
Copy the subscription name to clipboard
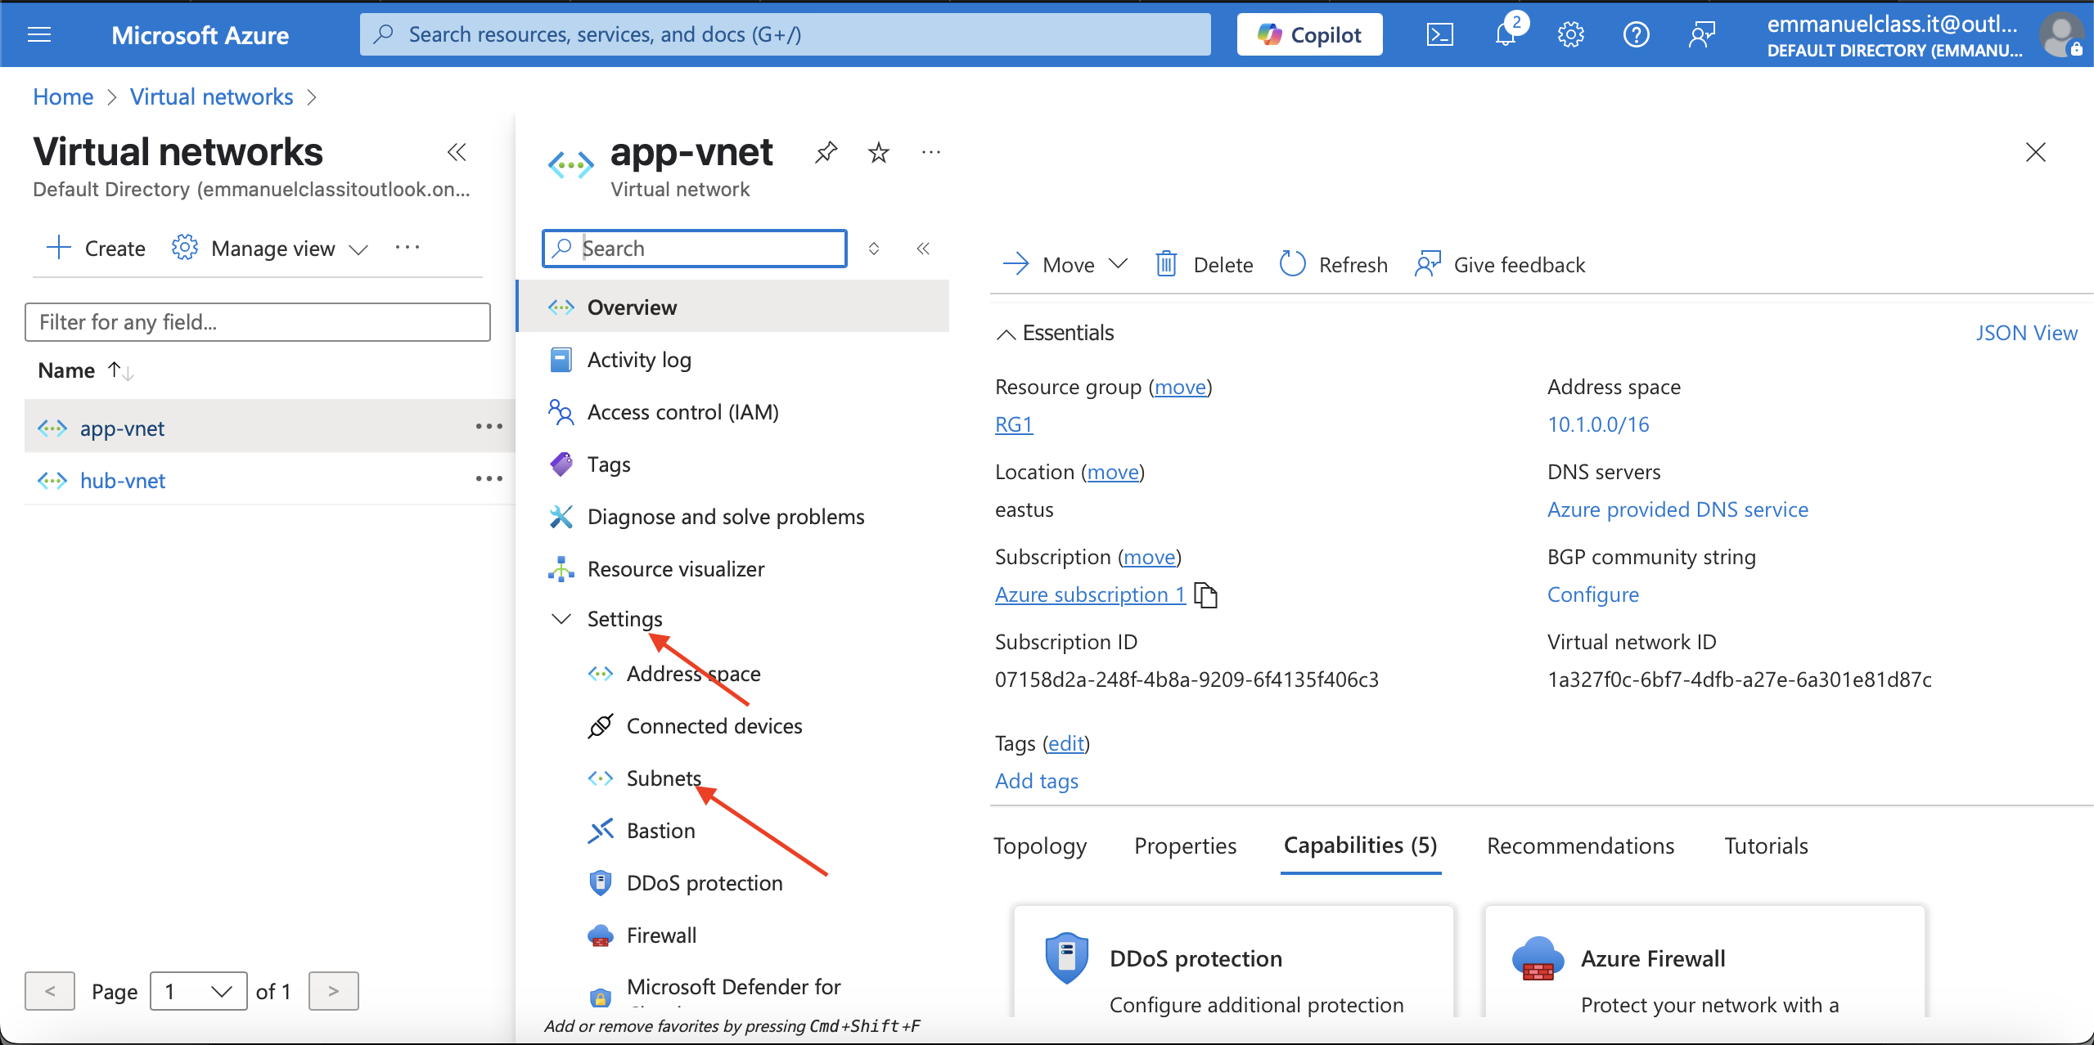(1205, 594)
